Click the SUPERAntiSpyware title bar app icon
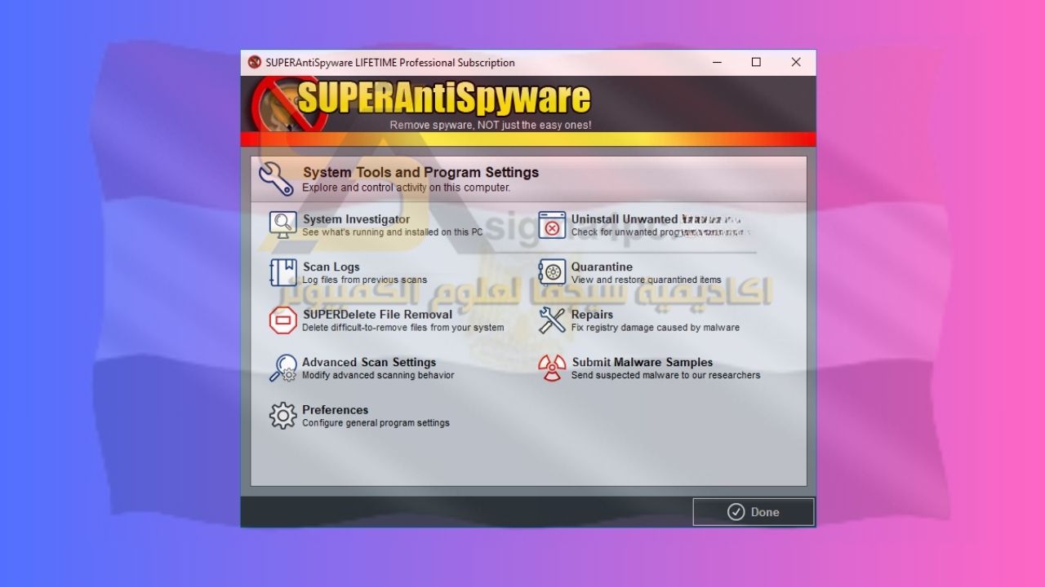The width and height of the screenshot is (1045, 587). [255, 63]
